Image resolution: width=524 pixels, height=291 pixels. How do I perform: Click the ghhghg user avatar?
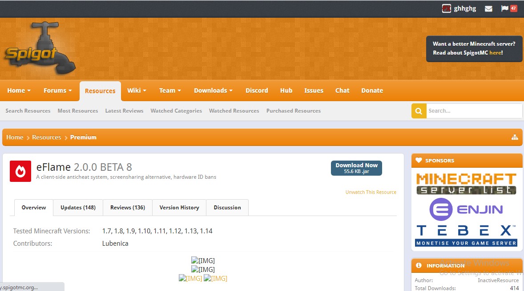point(447,9)
